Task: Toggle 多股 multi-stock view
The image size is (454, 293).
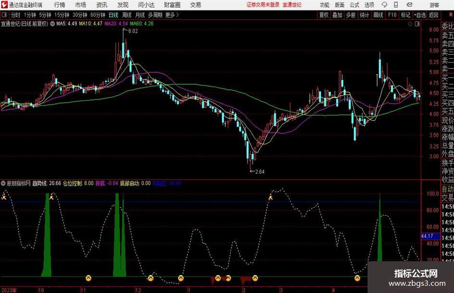Action: [351, 15]
